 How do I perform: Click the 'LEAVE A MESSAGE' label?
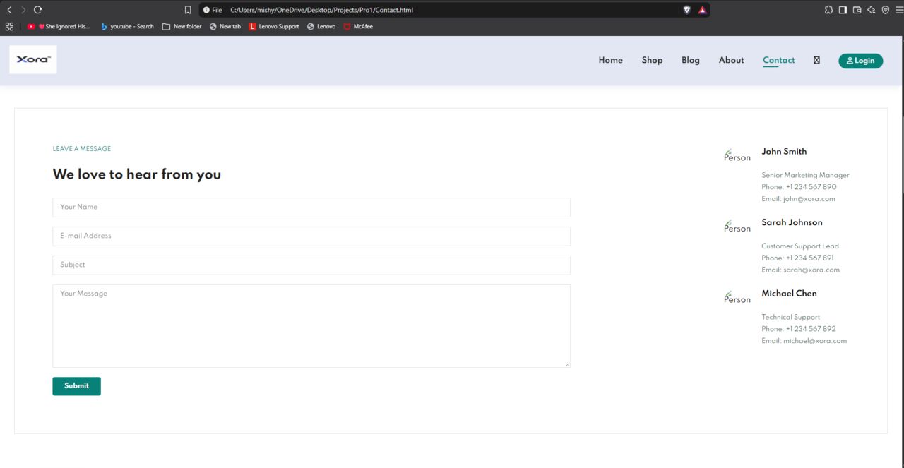coord(81,149)
